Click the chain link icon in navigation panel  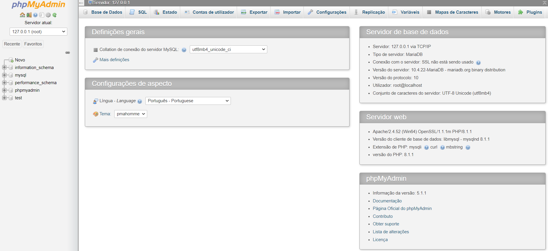[68, 53]
